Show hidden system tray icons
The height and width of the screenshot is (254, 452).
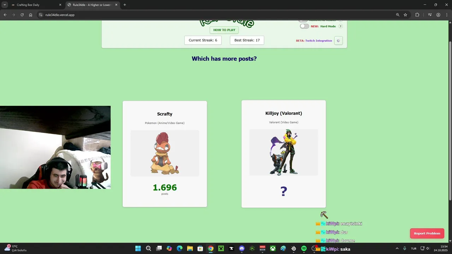click(x=397, y=248)
